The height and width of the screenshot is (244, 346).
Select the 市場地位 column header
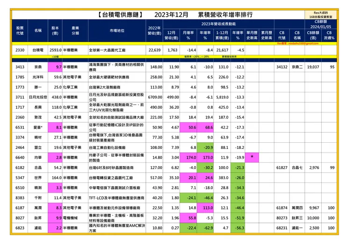click(x=117, y=31)
